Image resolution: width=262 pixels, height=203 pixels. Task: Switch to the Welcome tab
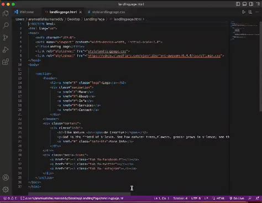tap(24, 12)
